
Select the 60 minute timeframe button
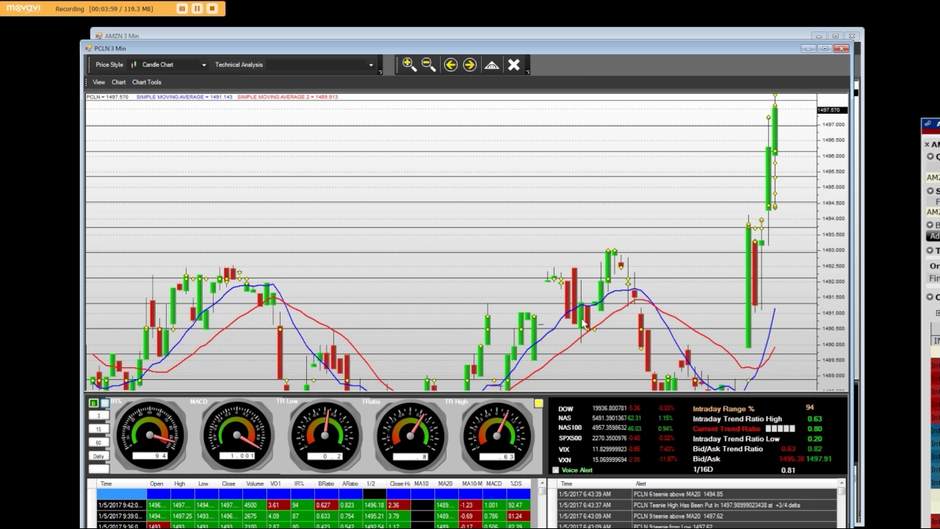98,442
